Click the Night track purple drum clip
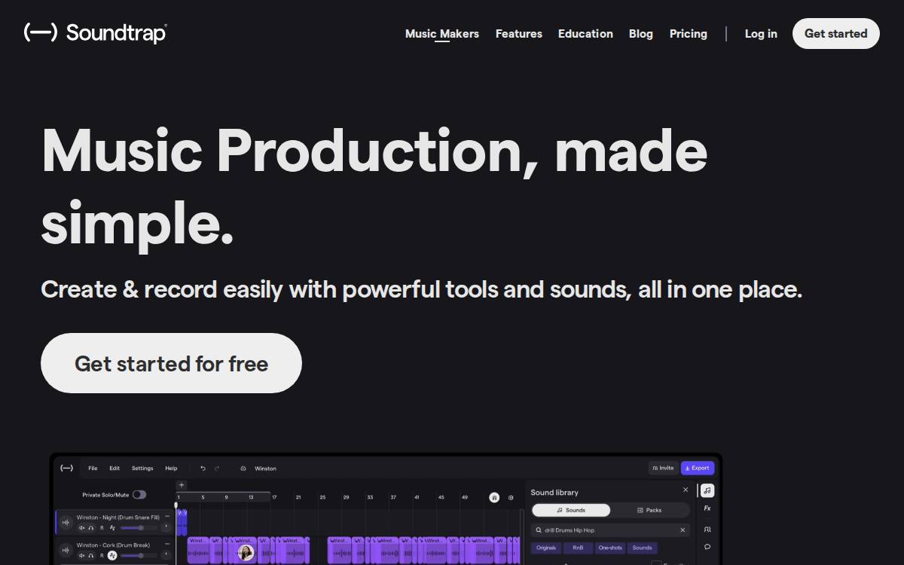The height and width of the screenshot is (565, 904). click(x=182, y=522)
